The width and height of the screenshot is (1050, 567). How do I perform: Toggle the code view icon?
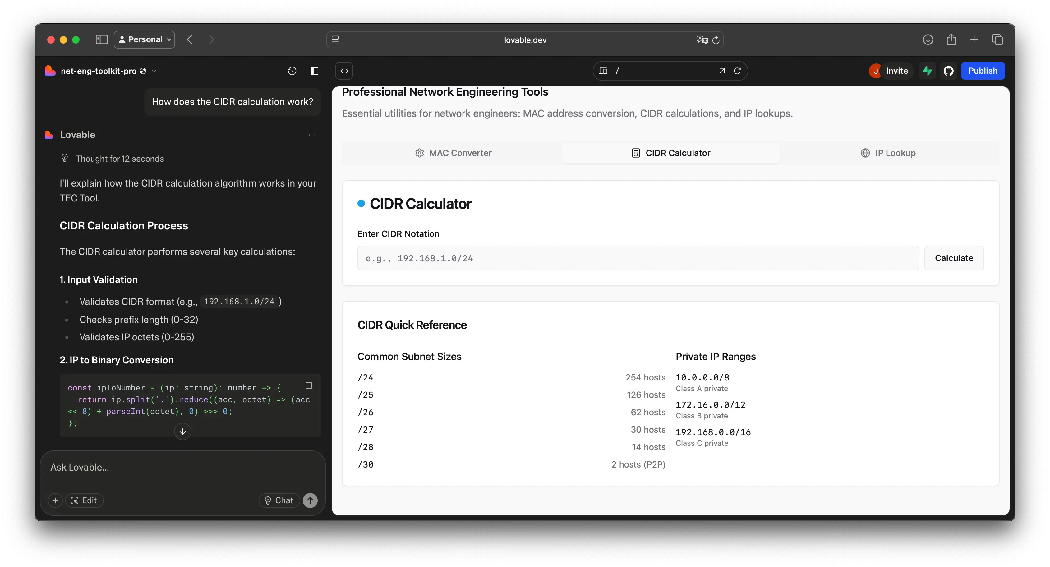pos(344,71)
